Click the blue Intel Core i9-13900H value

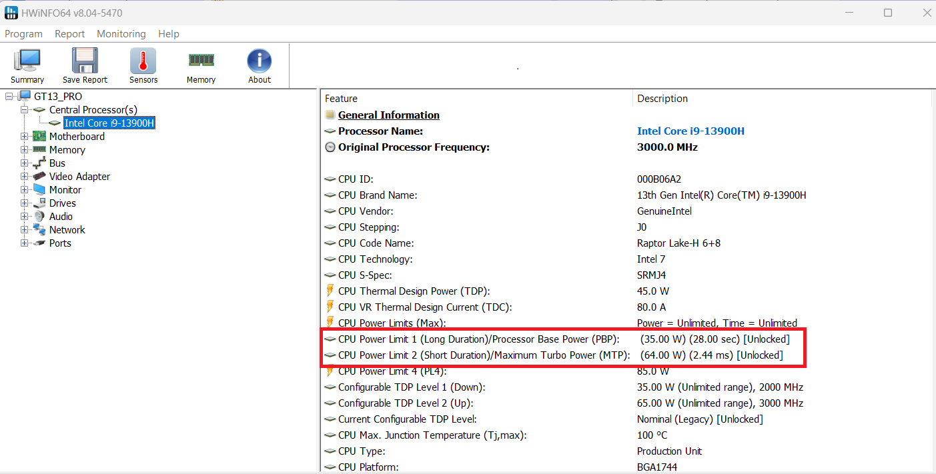coord(690,131)
